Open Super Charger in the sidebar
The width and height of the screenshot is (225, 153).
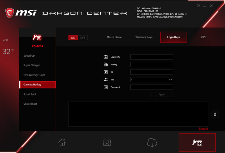click(32, 65)
